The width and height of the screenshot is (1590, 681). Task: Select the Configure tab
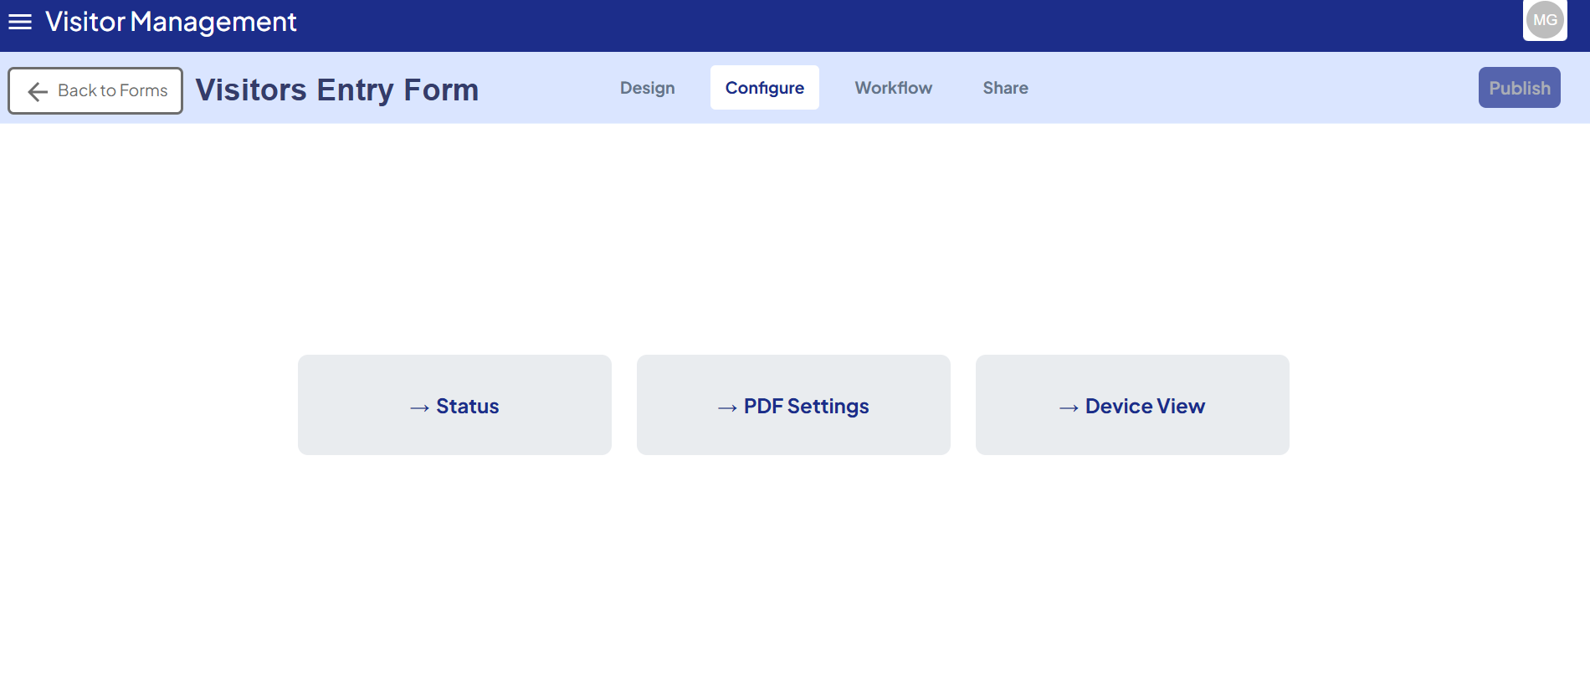(x=764, y=88)
